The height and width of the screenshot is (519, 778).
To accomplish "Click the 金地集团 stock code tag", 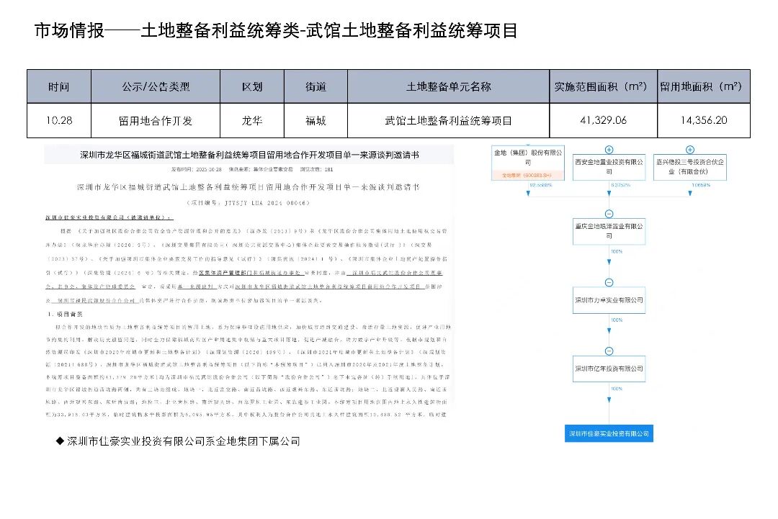I will (x=527, y=176).
